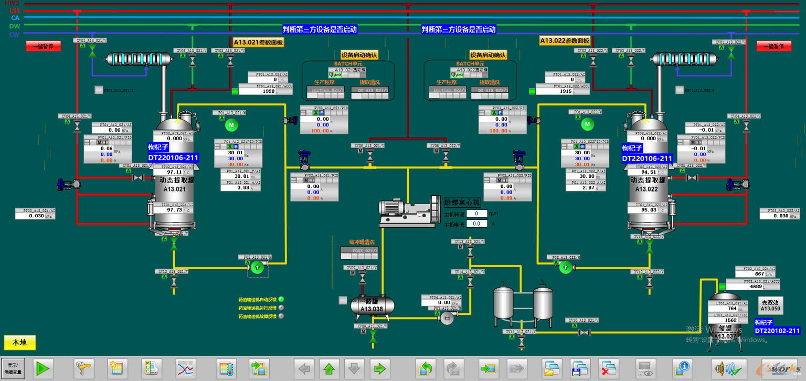The width and height of the screenshot is (806, 381).
Task: Click the grey left arrow navigation icon
Action: 304,368
